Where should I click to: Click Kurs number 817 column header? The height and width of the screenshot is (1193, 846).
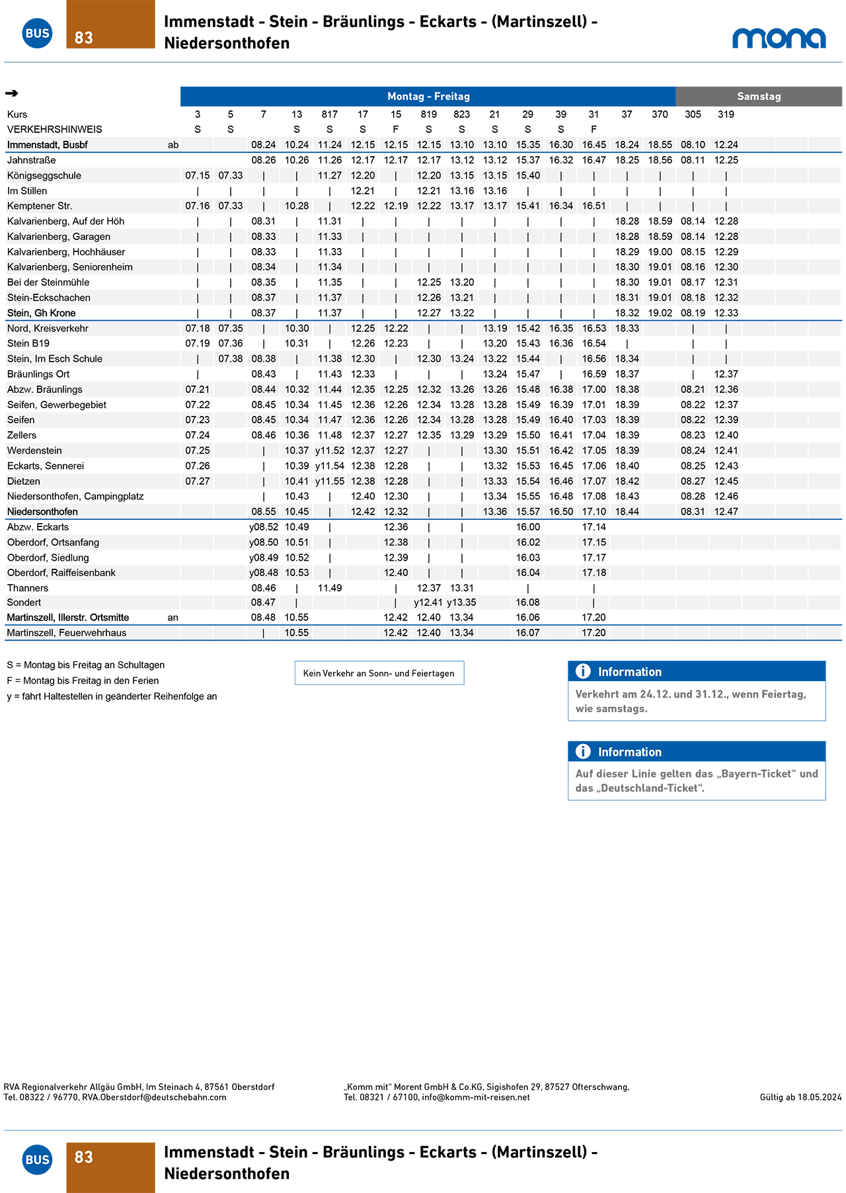330,114
